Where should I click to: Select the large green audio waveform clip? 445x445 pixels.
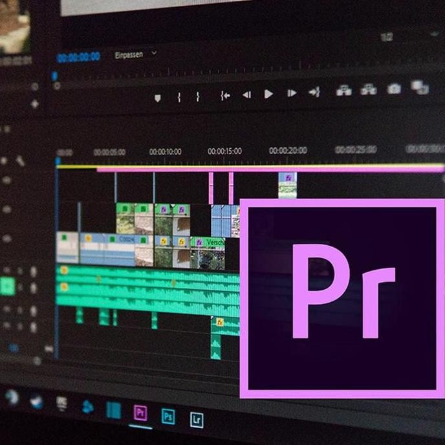point(147,290)
